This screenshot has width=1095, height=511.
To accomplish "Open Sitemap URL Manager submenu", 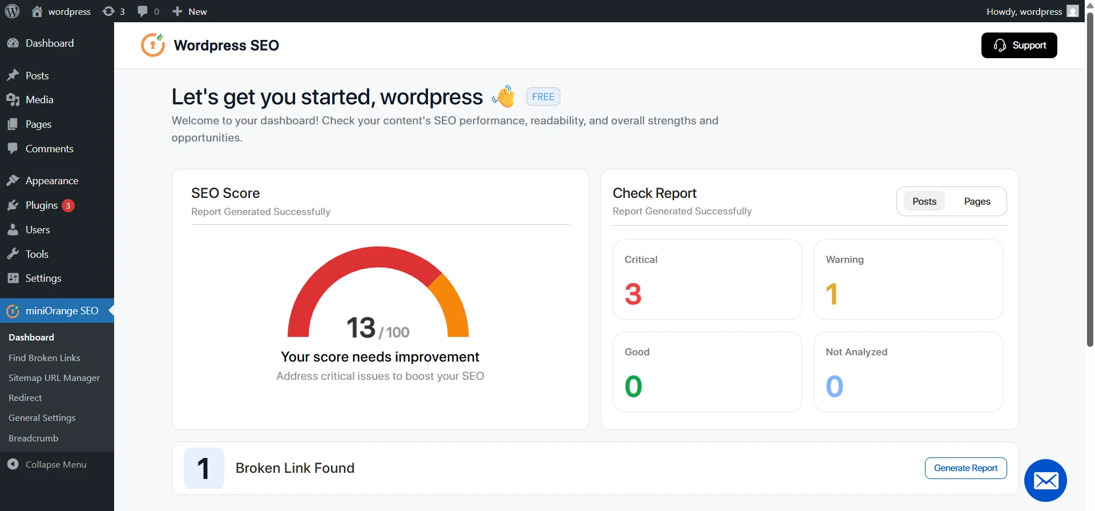I will (54, 378).
